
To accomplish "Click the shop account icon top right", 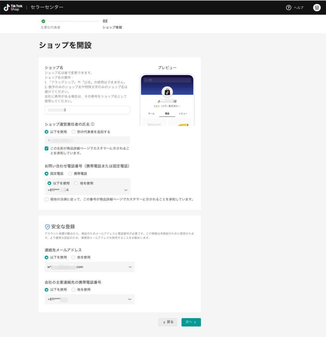I will (316, 8).
